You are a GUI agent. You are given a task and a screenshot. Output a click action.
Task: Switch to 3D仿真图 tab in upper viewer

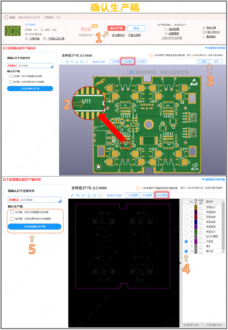tap(127, 62)
